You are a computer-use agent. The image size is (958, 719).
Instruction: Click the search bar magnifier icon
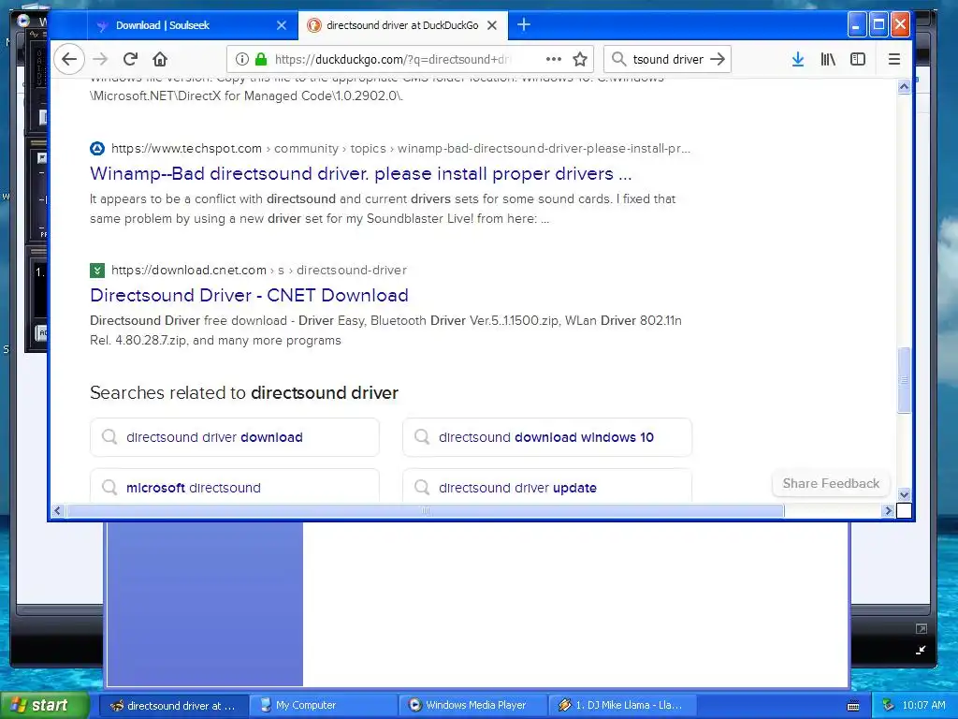click(618, 59)
